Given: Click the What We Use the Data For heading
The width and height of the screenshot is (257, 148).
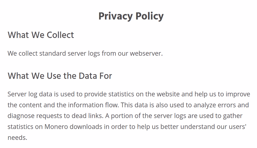Looking at the screenshot, I should (x=60, y=76).
